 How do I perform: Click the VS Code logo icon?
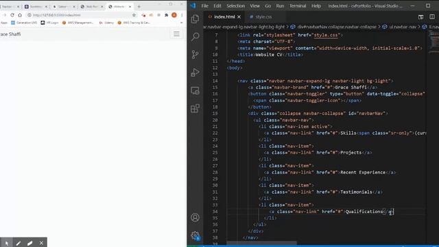(x=193, y=5)
